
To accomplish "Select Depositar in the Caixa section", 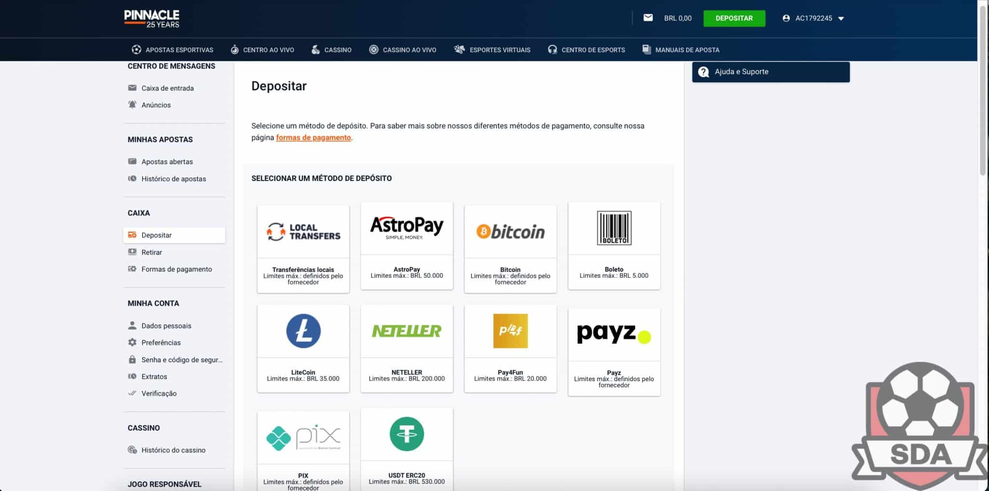I will click(174, 235).
